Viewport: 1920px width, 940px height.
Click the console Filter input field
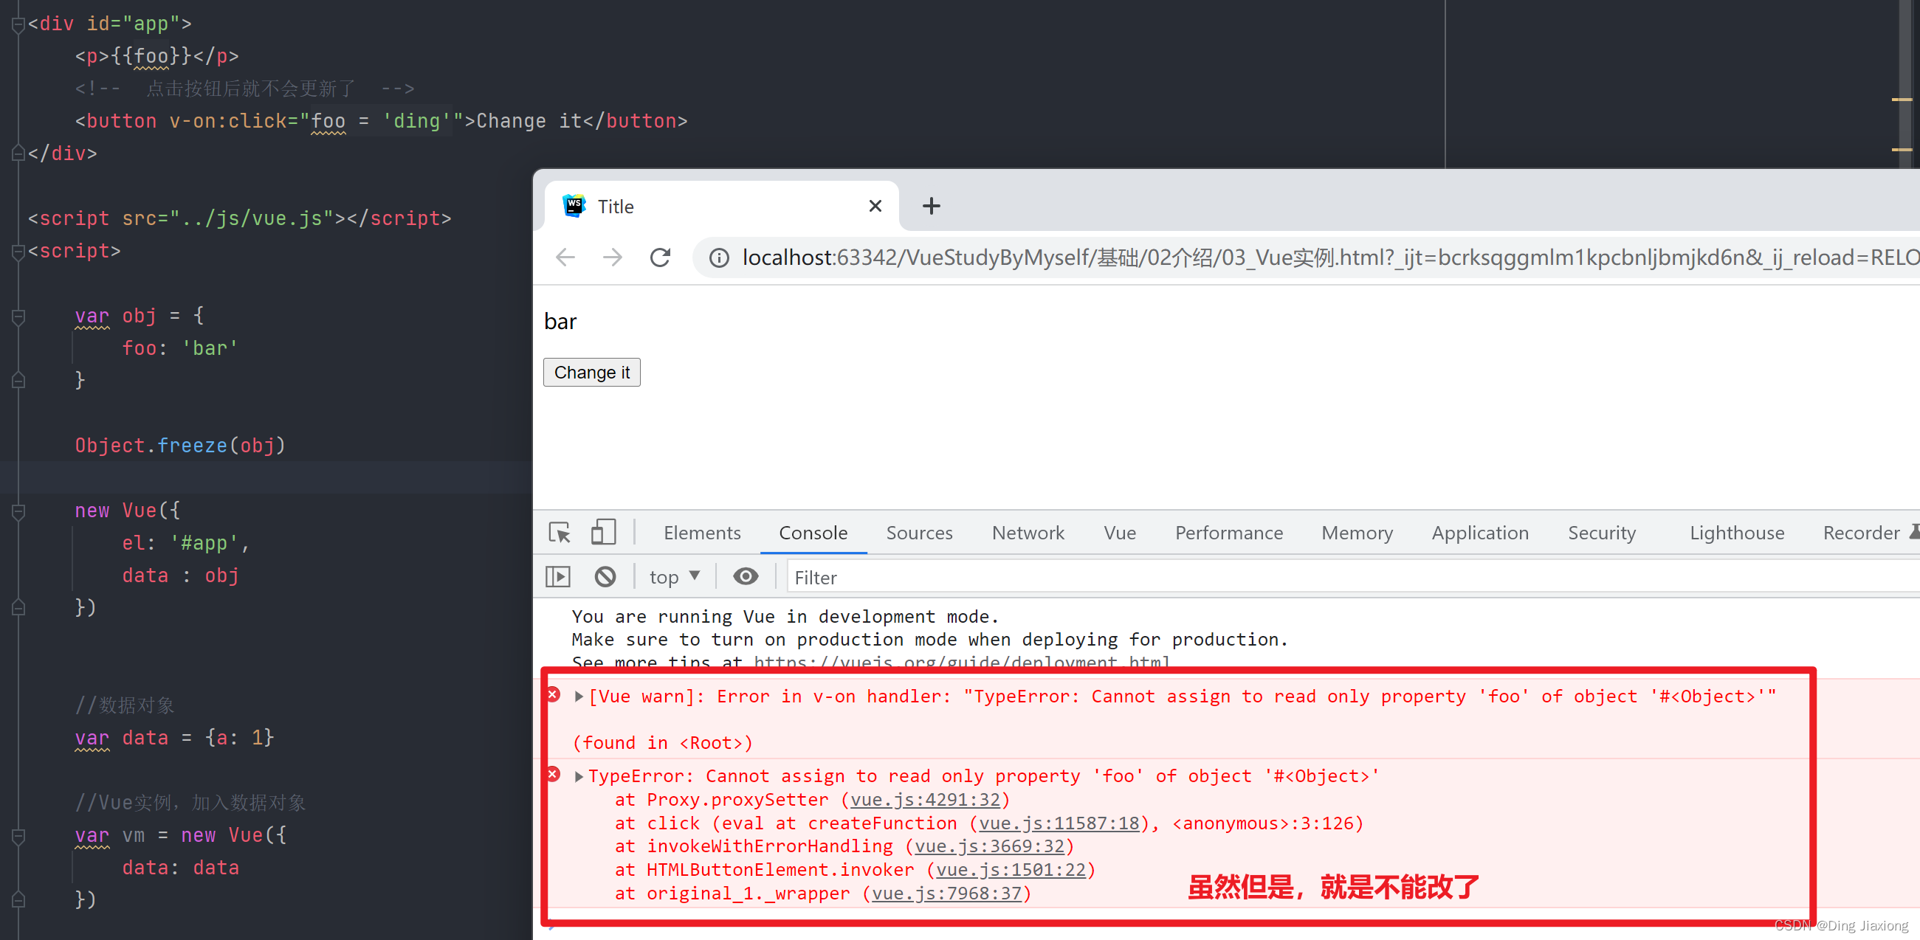pos(1353,577)
